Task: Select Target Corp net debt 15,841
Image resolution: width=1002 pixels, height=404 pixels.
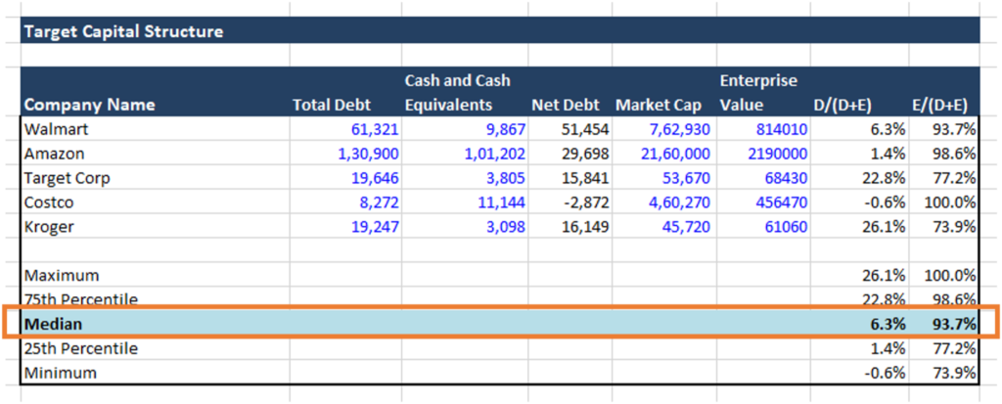Action: pos(585,178)
